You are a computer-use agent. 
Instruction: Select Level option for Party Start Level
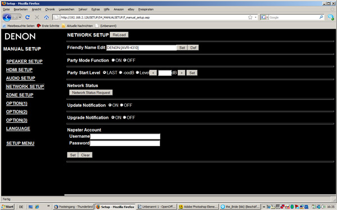138,73
